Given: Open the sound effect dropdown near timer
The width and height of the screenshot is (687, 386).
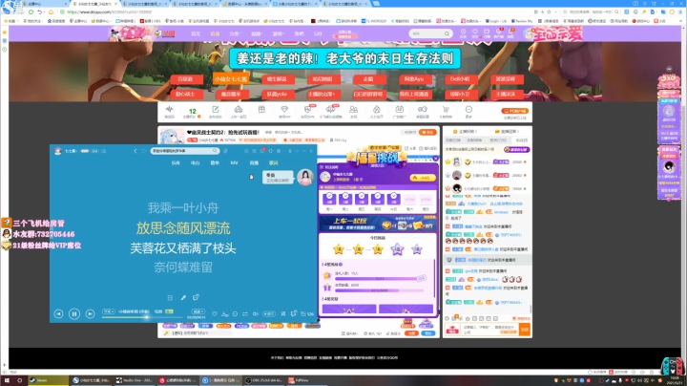Looking at the screenshot, I should point(198,311).
